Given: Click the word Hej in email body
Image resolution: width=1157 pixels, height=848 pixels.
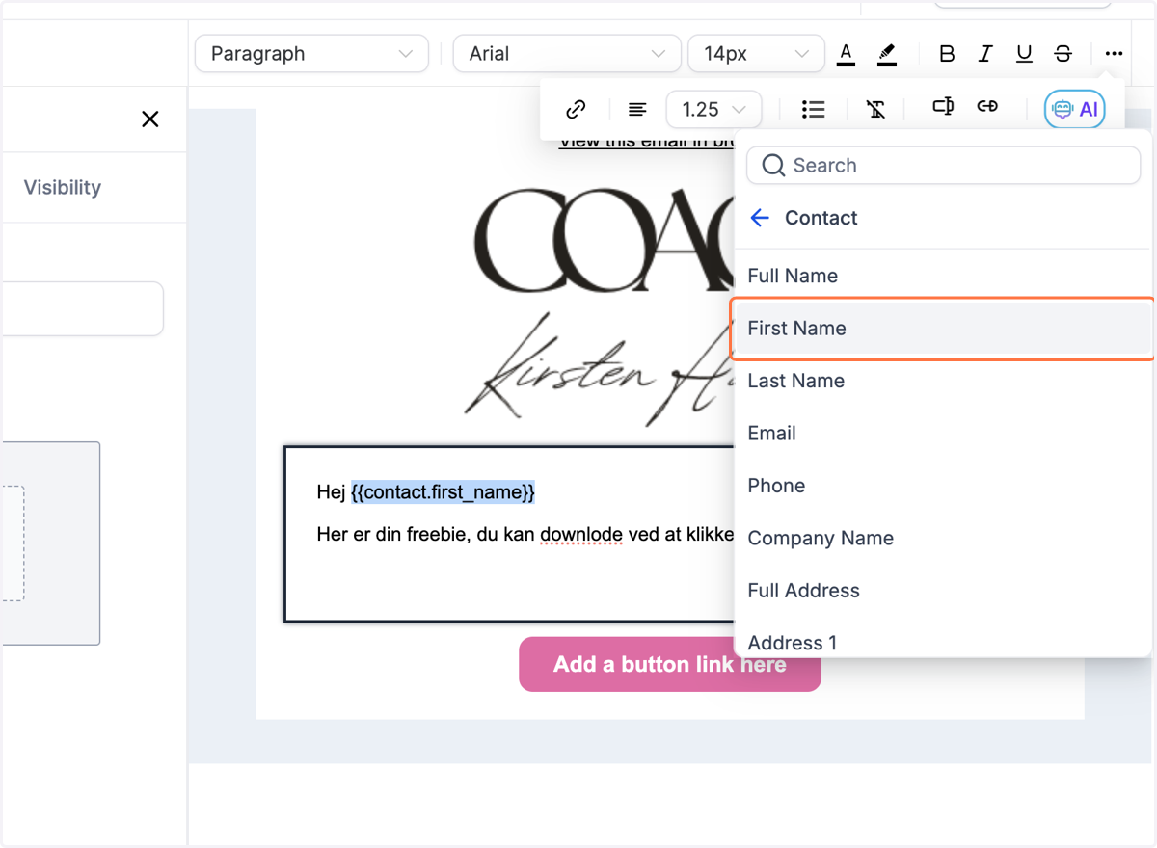Looking at the screenshot, I should pyautogui.click(x=331, y=492).
